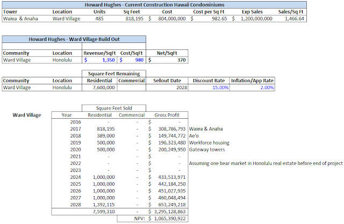
Task: Select the 'Workforce housing' note
Action: (209, 143)
